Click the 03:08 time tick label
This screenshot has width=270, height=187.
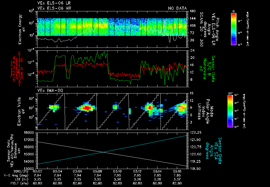pyautogui.click(x=97, y=171)
